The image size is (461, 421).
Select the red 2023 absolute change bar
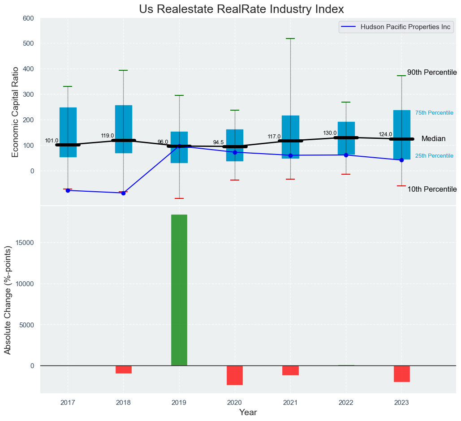(401, 374)
